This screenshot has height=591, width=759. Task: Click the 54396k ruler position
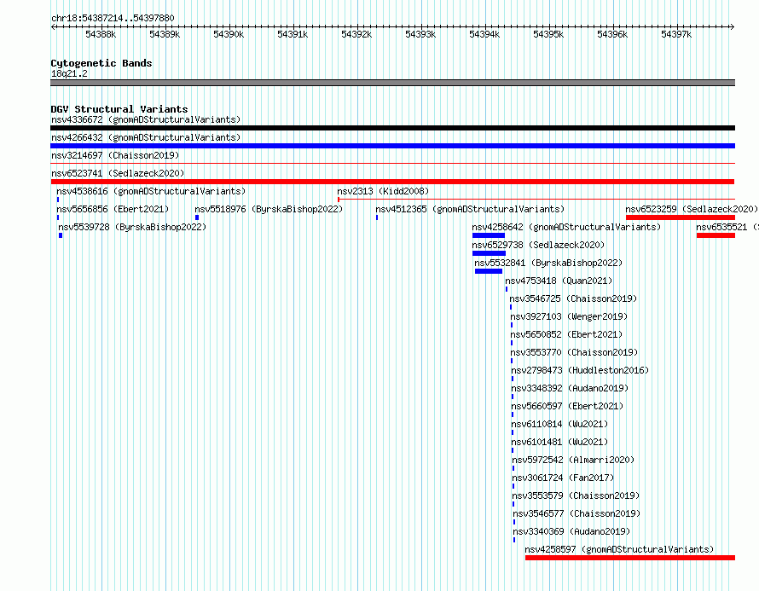[612, 34]
